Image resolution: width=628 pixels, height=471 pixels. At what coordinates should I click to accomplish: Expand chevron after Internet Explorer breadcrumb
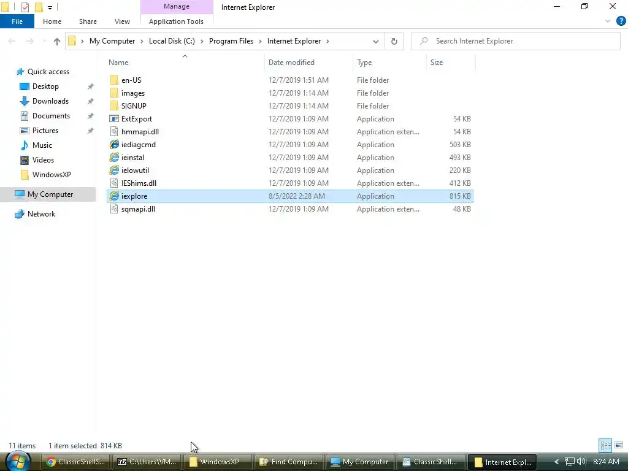tap(327, 41)
